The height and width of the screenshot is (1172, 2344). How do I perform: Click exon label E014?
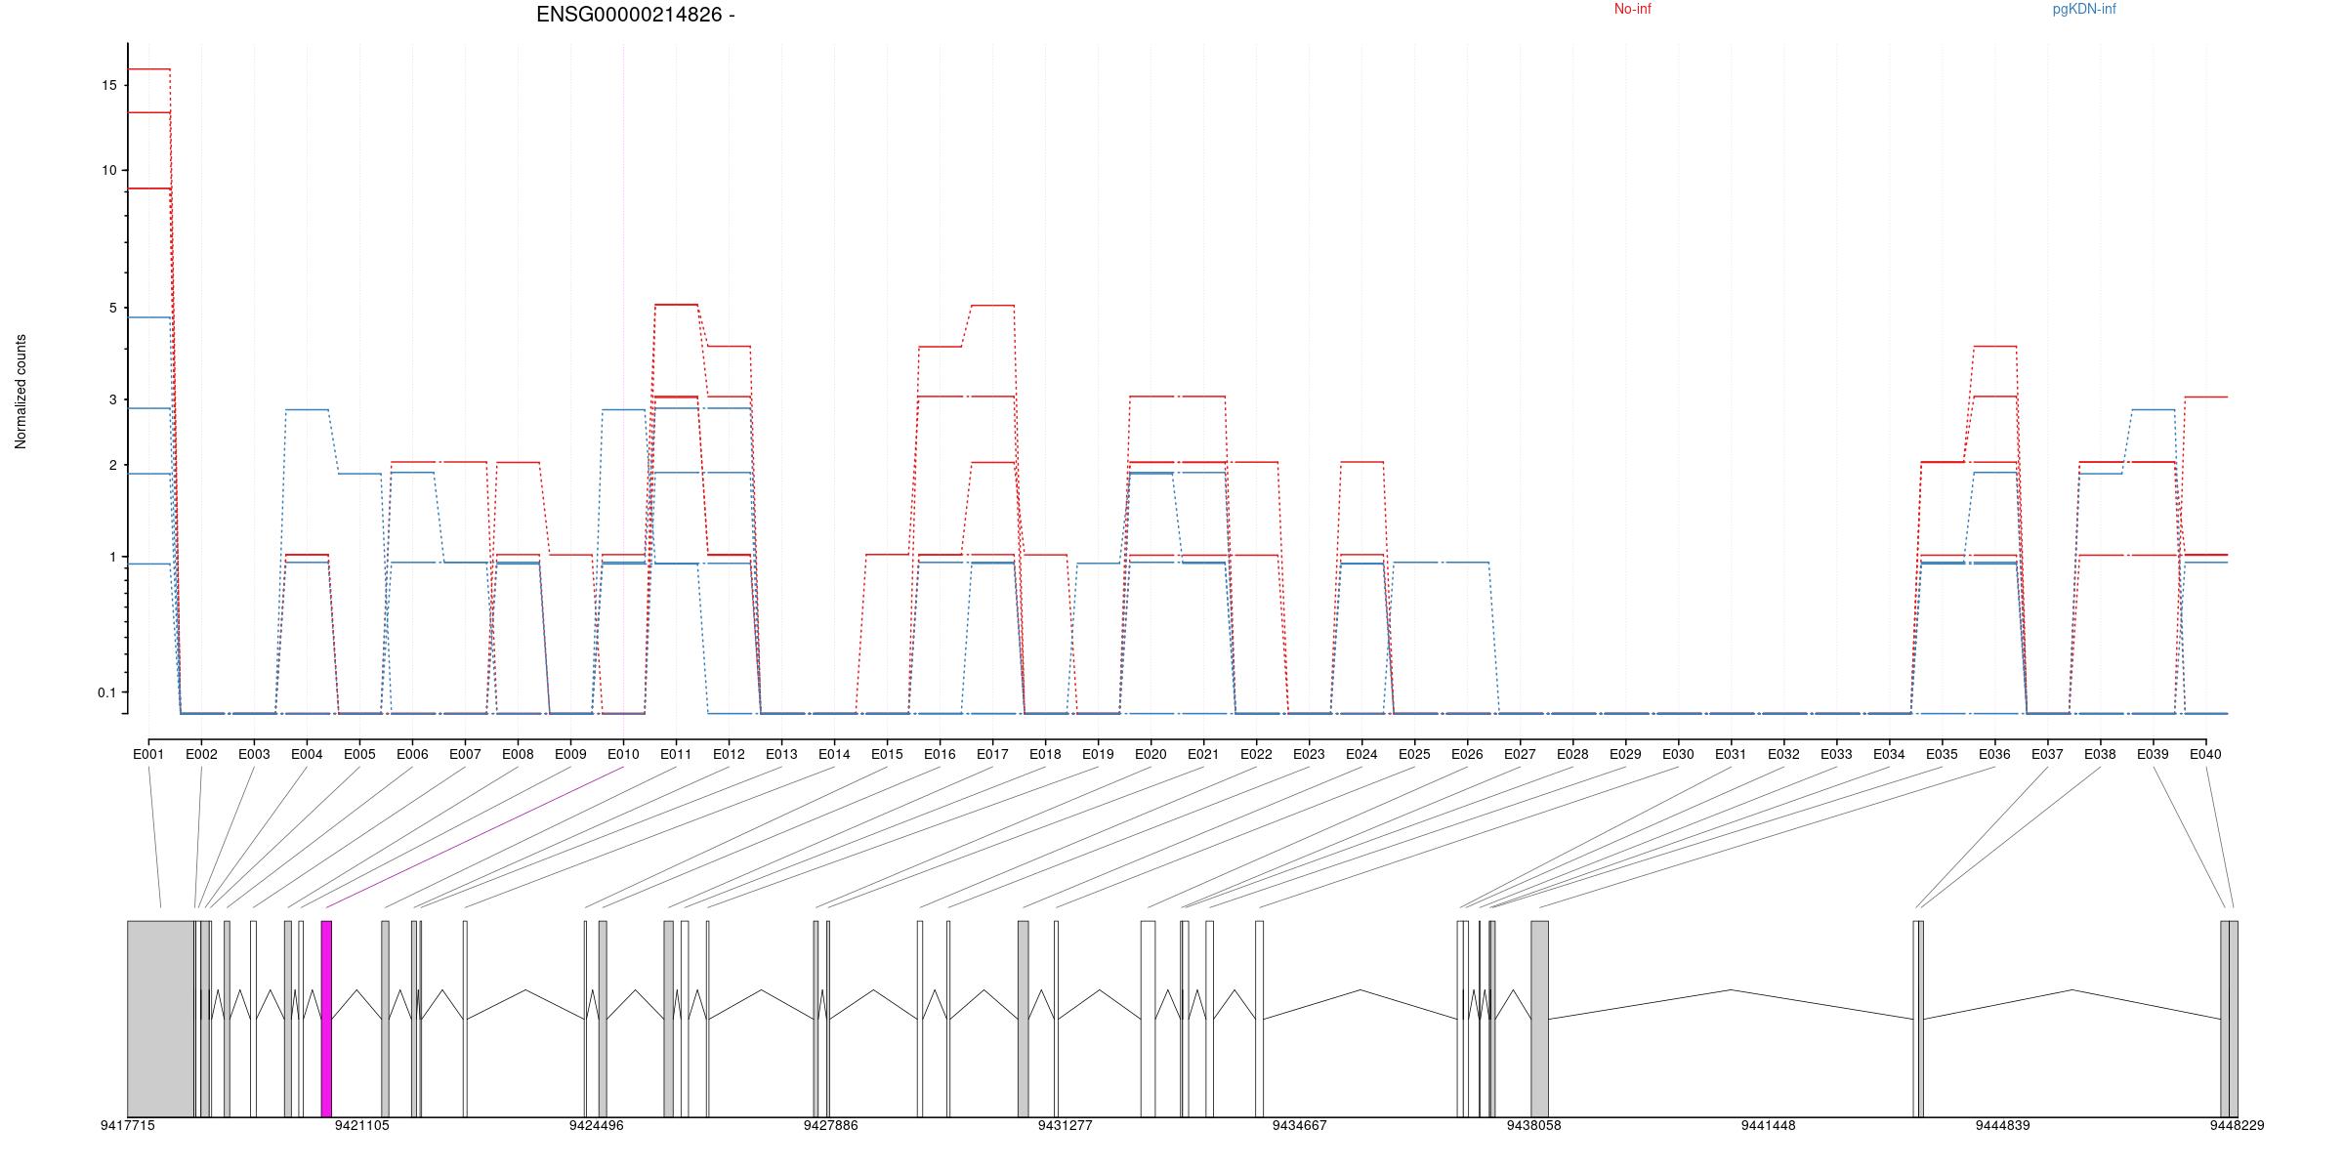click(834, 754)
